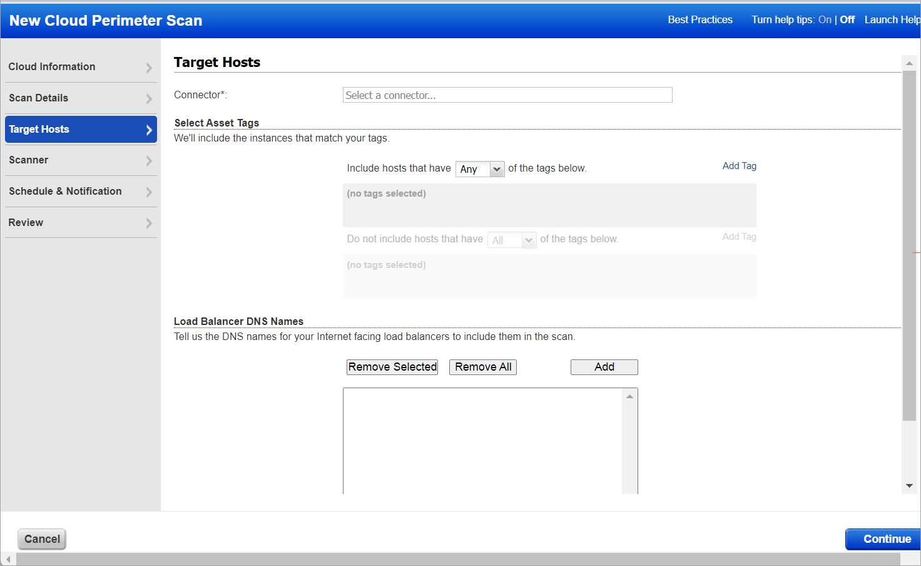Image resolution: width=921 pixels, height=566 pixels.
Task: Click the chevron beside Schedule & Notification
Action: click(149, 192)
